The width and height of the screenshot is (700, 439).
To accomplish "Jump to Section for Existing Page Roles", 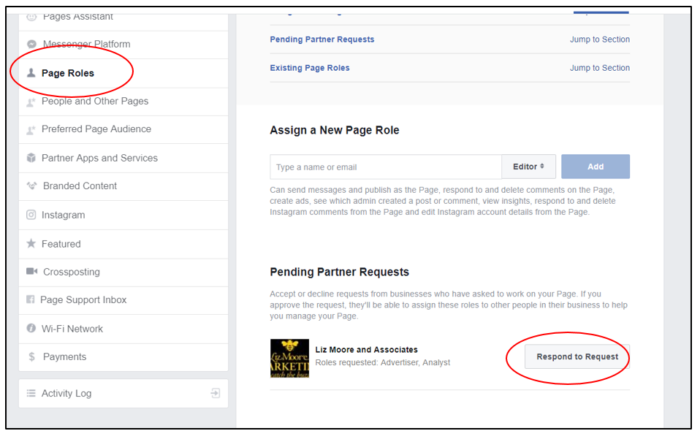I will pos(599,68).
